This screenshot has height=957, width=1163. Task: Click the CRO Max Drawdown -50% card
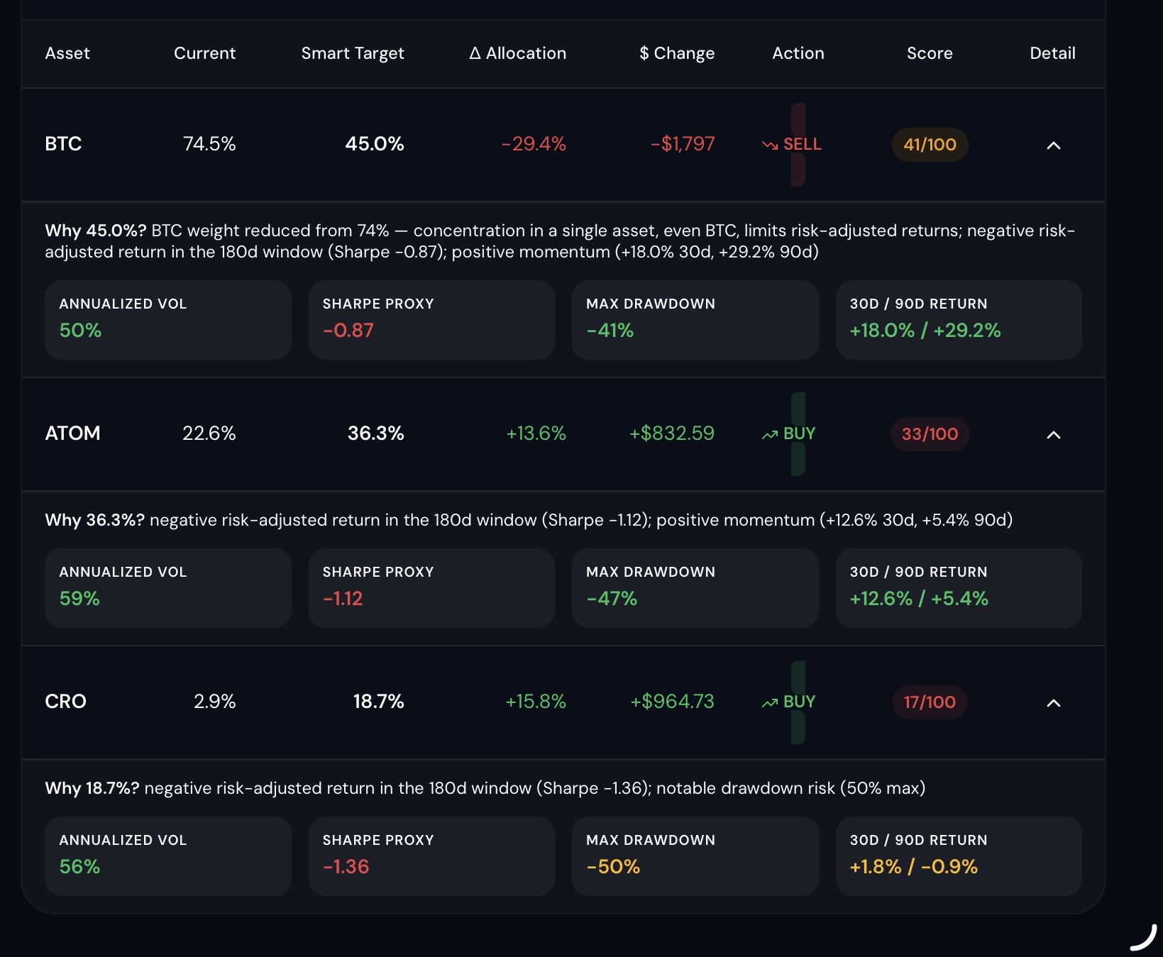(x=695, y=856)
